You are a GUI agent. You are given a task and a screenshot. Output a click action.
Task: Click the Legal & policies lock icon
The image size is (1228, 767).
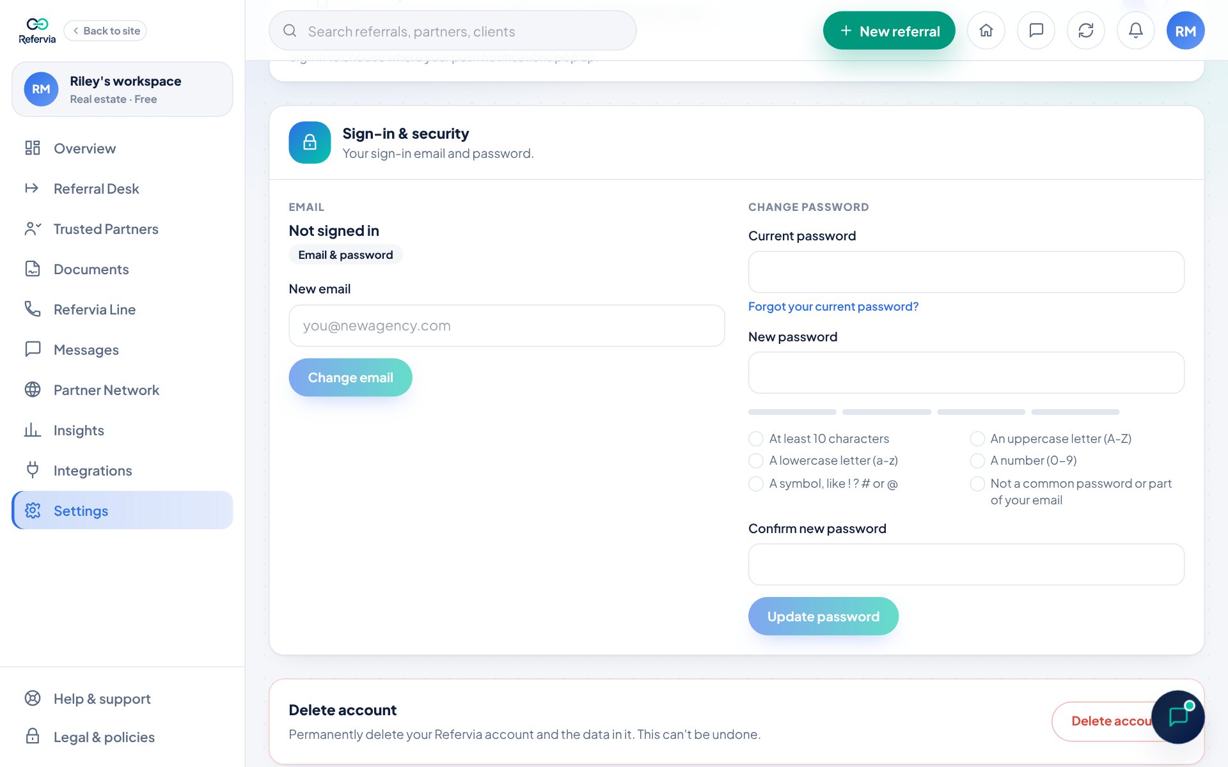click(x=33, y=736)
